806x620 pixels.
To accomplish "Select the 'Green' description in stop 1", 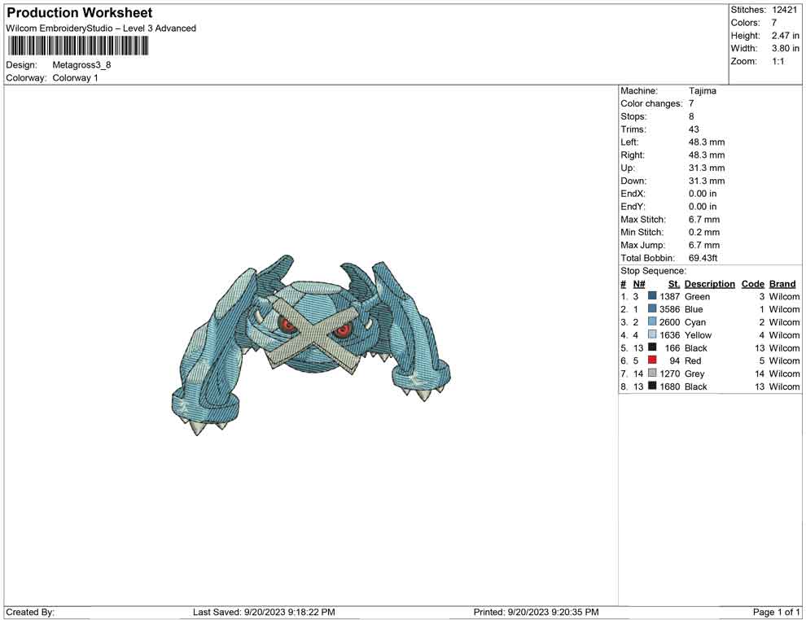I will point(697,296).
